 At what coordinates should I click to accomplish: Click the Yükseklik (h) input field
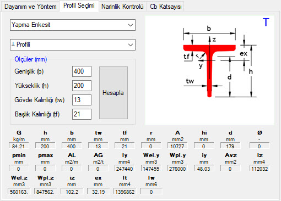tap(82, 86)
